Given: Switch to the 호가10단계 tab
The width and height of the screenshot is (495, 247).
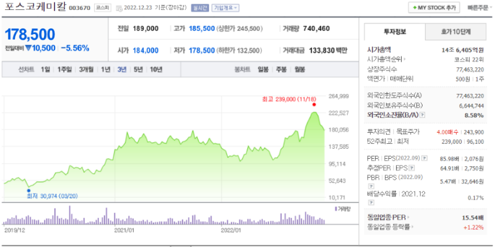Looking at the screenshot, I should coord(455,31).
